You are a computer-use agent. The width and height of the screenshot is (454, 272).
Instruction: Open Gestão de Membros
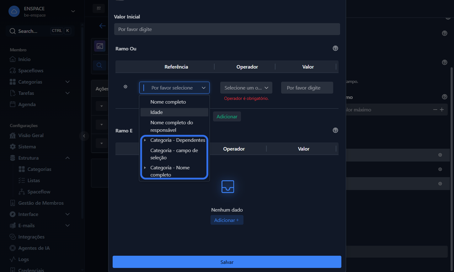pos(37,203)
